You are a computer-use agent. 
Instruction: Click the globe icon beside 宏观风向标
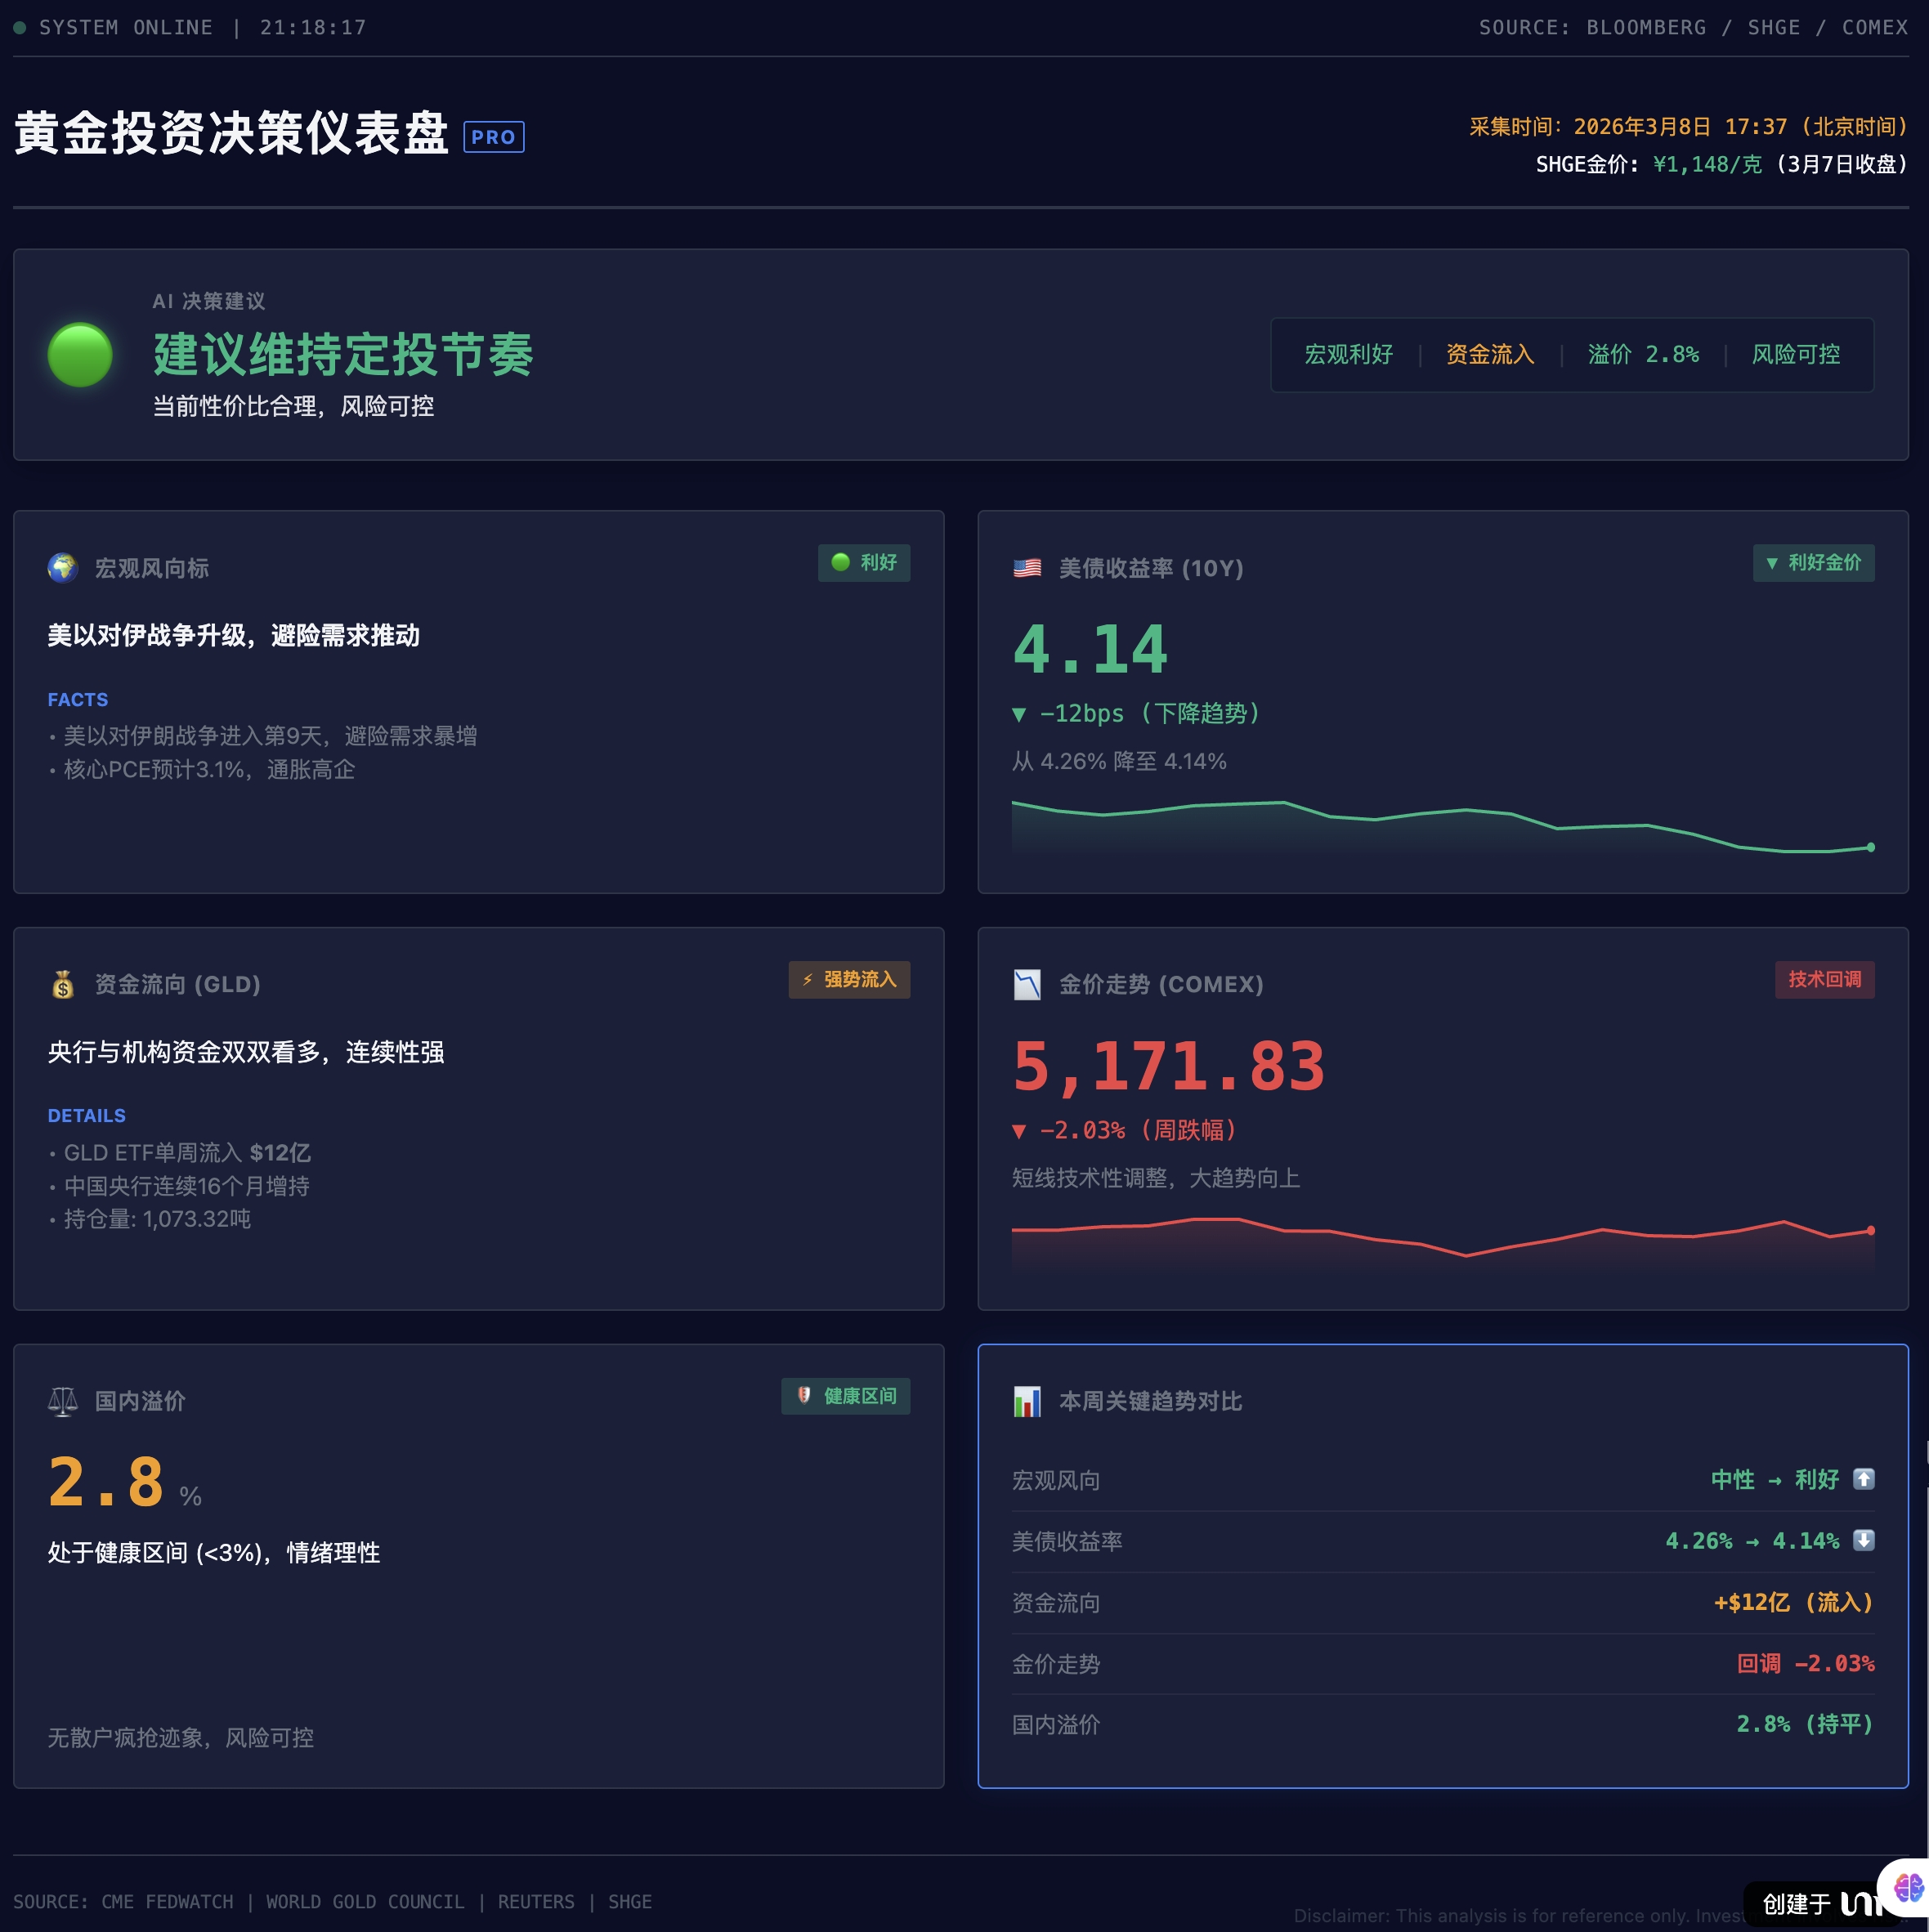coord(62,568)
